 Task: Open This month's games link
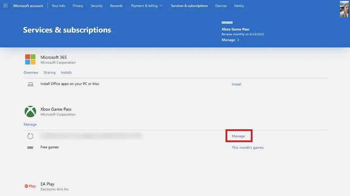pyautogui.click(x=247, y=147)
